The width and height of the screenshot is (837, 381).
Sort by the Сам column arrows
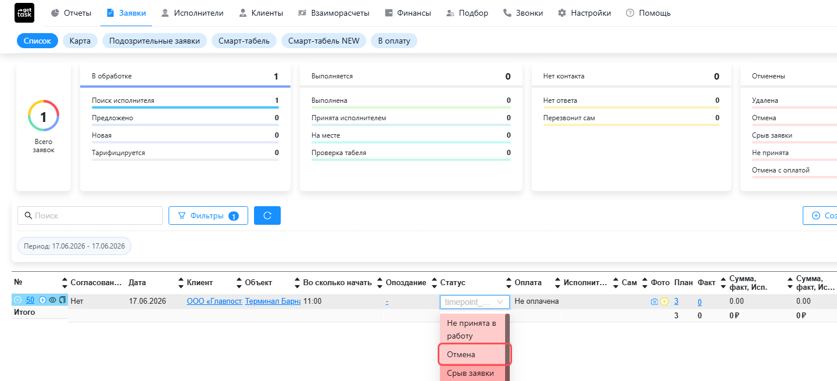pos(645,283)
